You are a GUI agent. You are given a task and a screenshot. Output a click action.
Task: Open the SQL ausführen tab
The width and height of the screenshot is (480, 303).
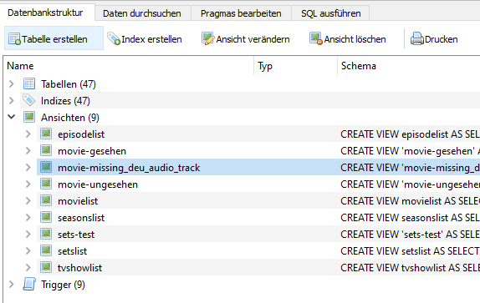point(330,13)
